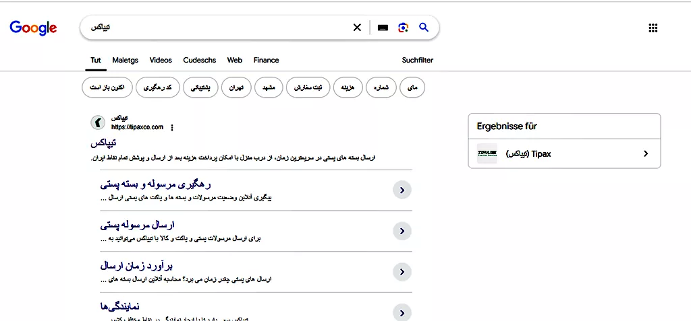Open the 'ارسال مرسوله پستی' sitelink
This screenshot has width=691, height=321.
coord(137,225)
